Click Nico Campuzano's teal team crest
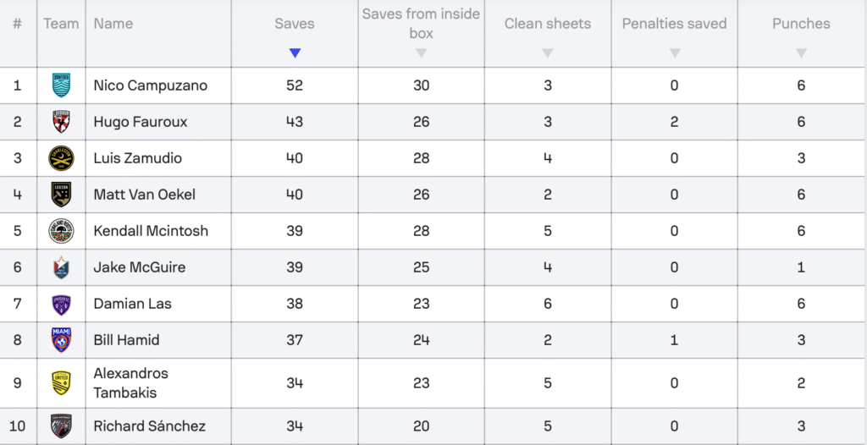 coord(61,85)
